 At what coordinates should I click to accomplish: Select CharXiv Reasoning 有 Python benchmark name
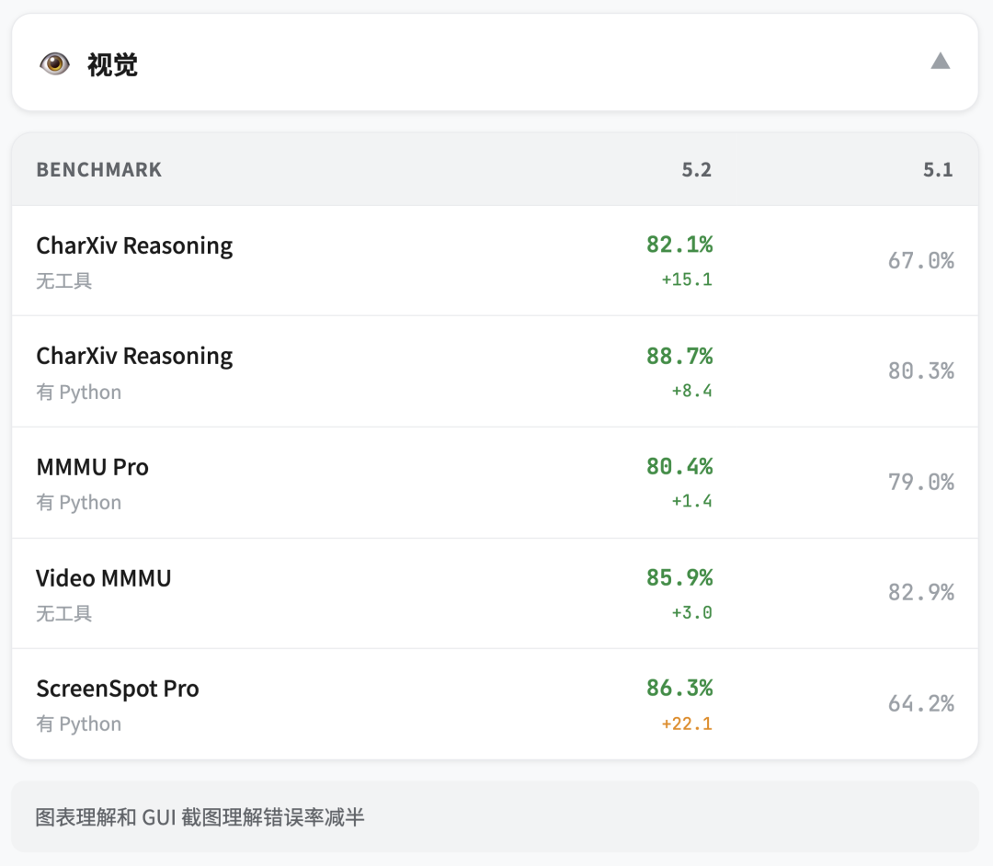[134, 356]
